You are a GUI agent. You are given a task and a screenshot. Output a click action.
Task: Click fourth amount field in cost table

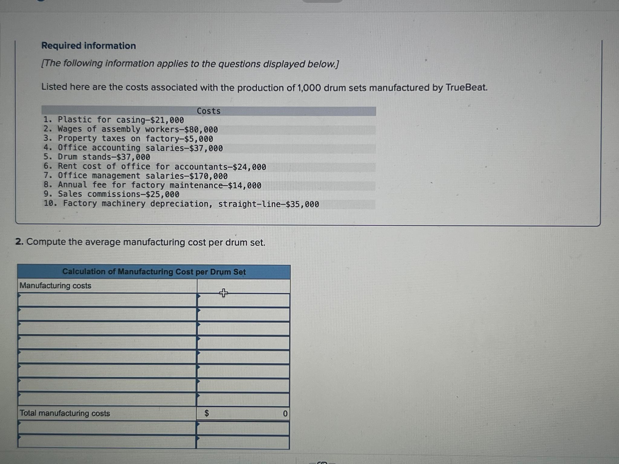[243, 343]
